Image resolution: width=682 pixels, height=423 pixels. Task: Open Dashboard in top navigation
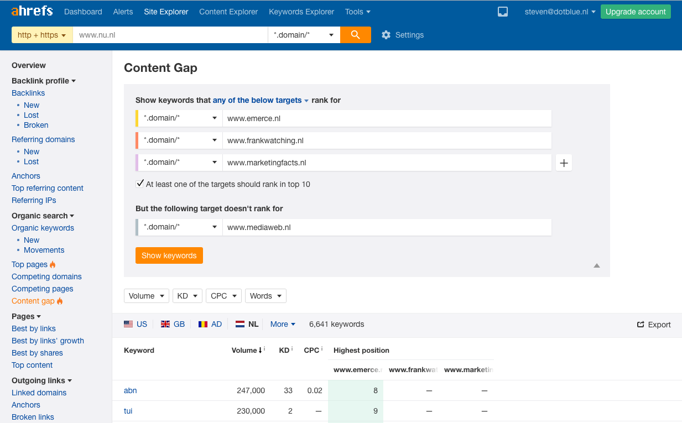[x=83, y=12]
